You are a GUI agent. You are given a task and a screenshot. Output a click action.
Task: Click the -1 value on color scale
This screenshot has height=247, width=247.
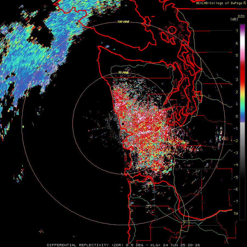point(236,128)
